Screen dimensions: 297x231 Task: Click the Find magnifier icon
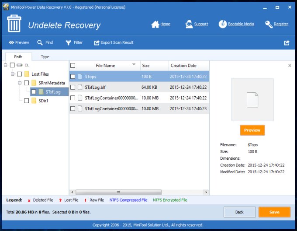pos(40,42)
